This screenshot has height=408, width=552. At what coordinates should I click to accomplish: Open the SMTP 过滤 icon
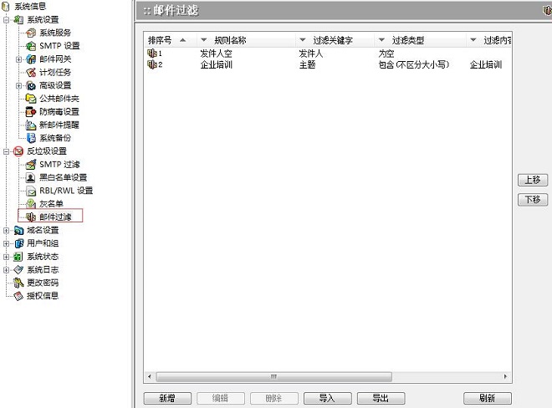coord(31,165)
